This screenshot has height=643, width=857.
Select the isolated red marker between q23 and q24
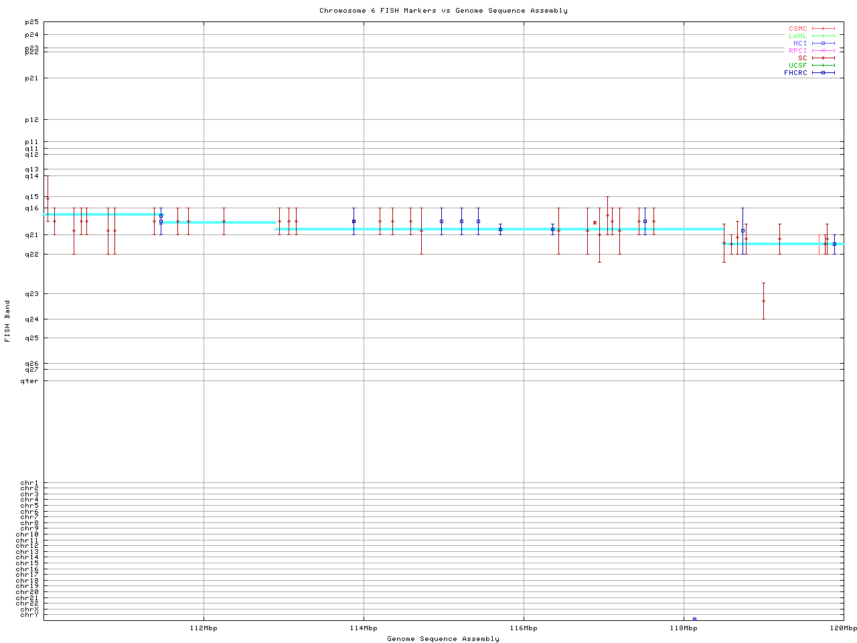pos(763,301)
